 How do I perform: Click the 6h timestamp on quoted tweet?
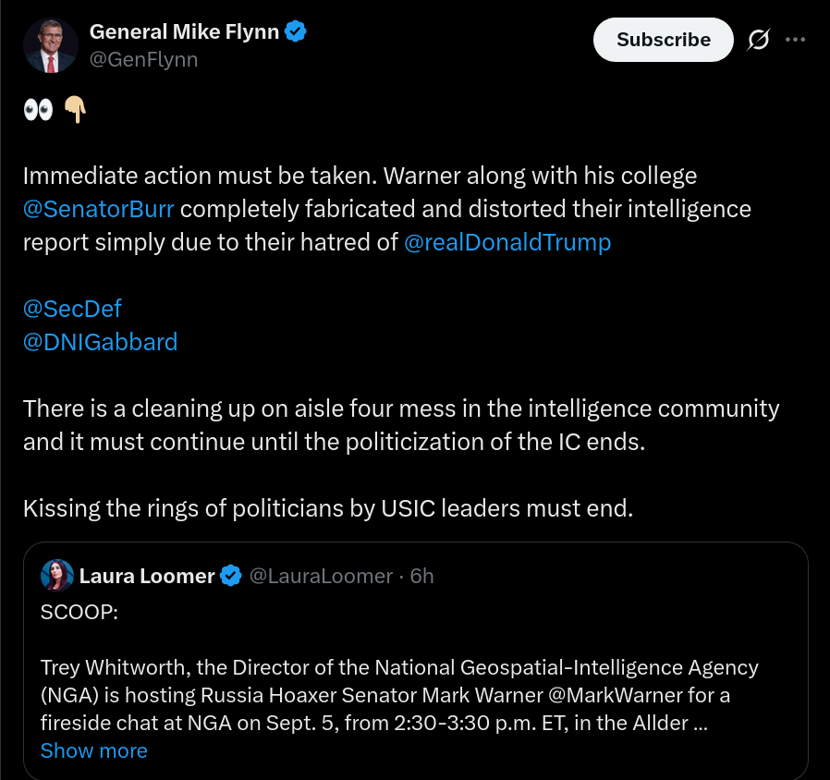pos(421,576)
